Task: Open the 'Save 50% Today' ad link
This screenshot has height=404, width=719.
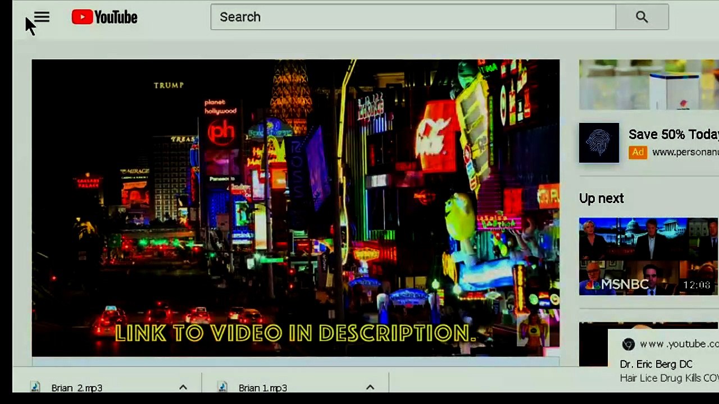Action: pos(674,135)
